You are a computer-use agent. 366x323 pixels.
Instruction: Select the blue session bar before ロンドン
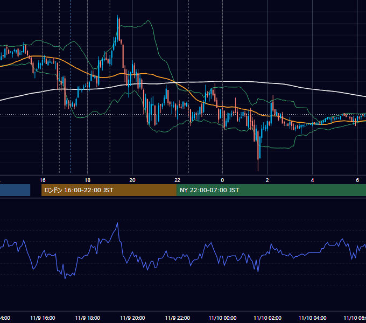tap(15, 190)
